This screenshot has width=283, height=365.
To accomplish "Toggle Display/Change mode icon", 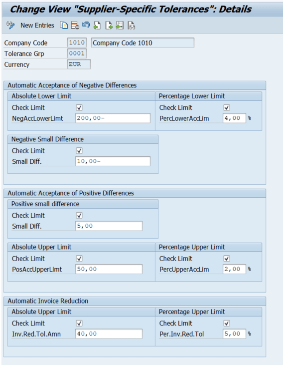I will [x=10, y=25].
